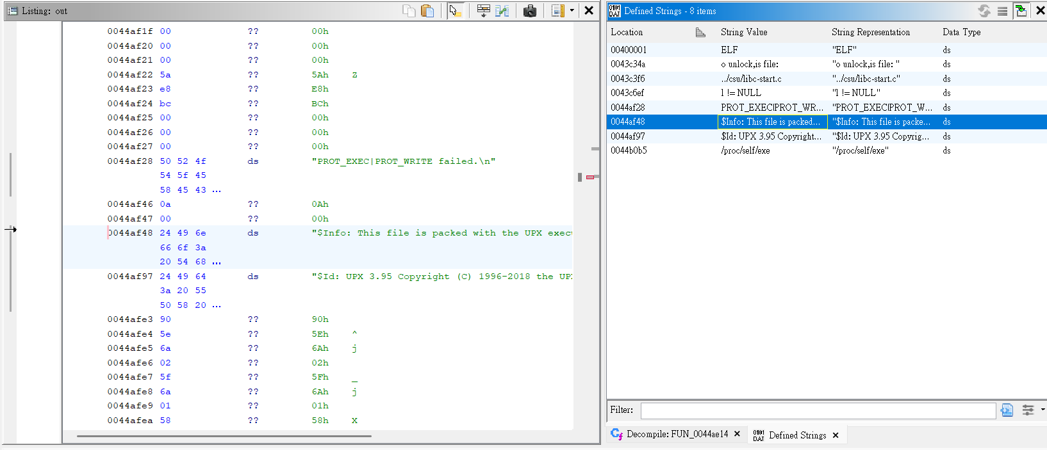This screenshot has height=450, width=1047.
Task: Click address 0044afea in the listing
Action: click(x=130, y=421)
